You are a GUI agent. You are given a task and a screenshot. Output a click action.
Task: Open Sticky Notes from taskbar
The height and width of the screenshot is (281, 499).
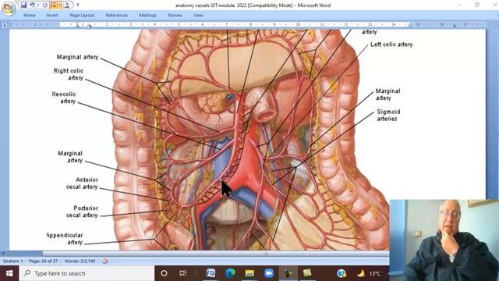click(307, 273)
